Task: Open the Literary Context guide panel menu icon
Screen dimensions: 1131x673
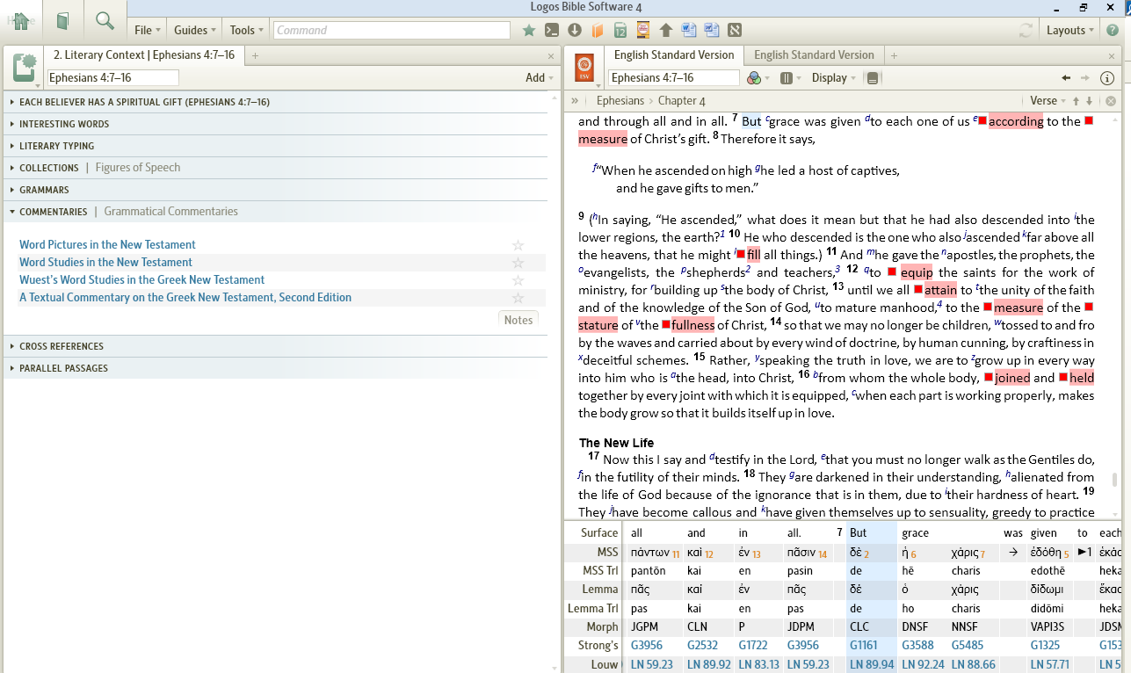Action: [25, 69]
